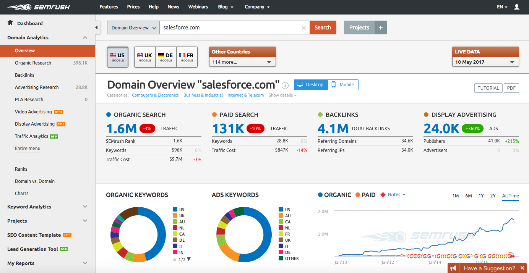Expand the Blog menu
The height and width of the screenshot is (273, 529).
[226, 7]
